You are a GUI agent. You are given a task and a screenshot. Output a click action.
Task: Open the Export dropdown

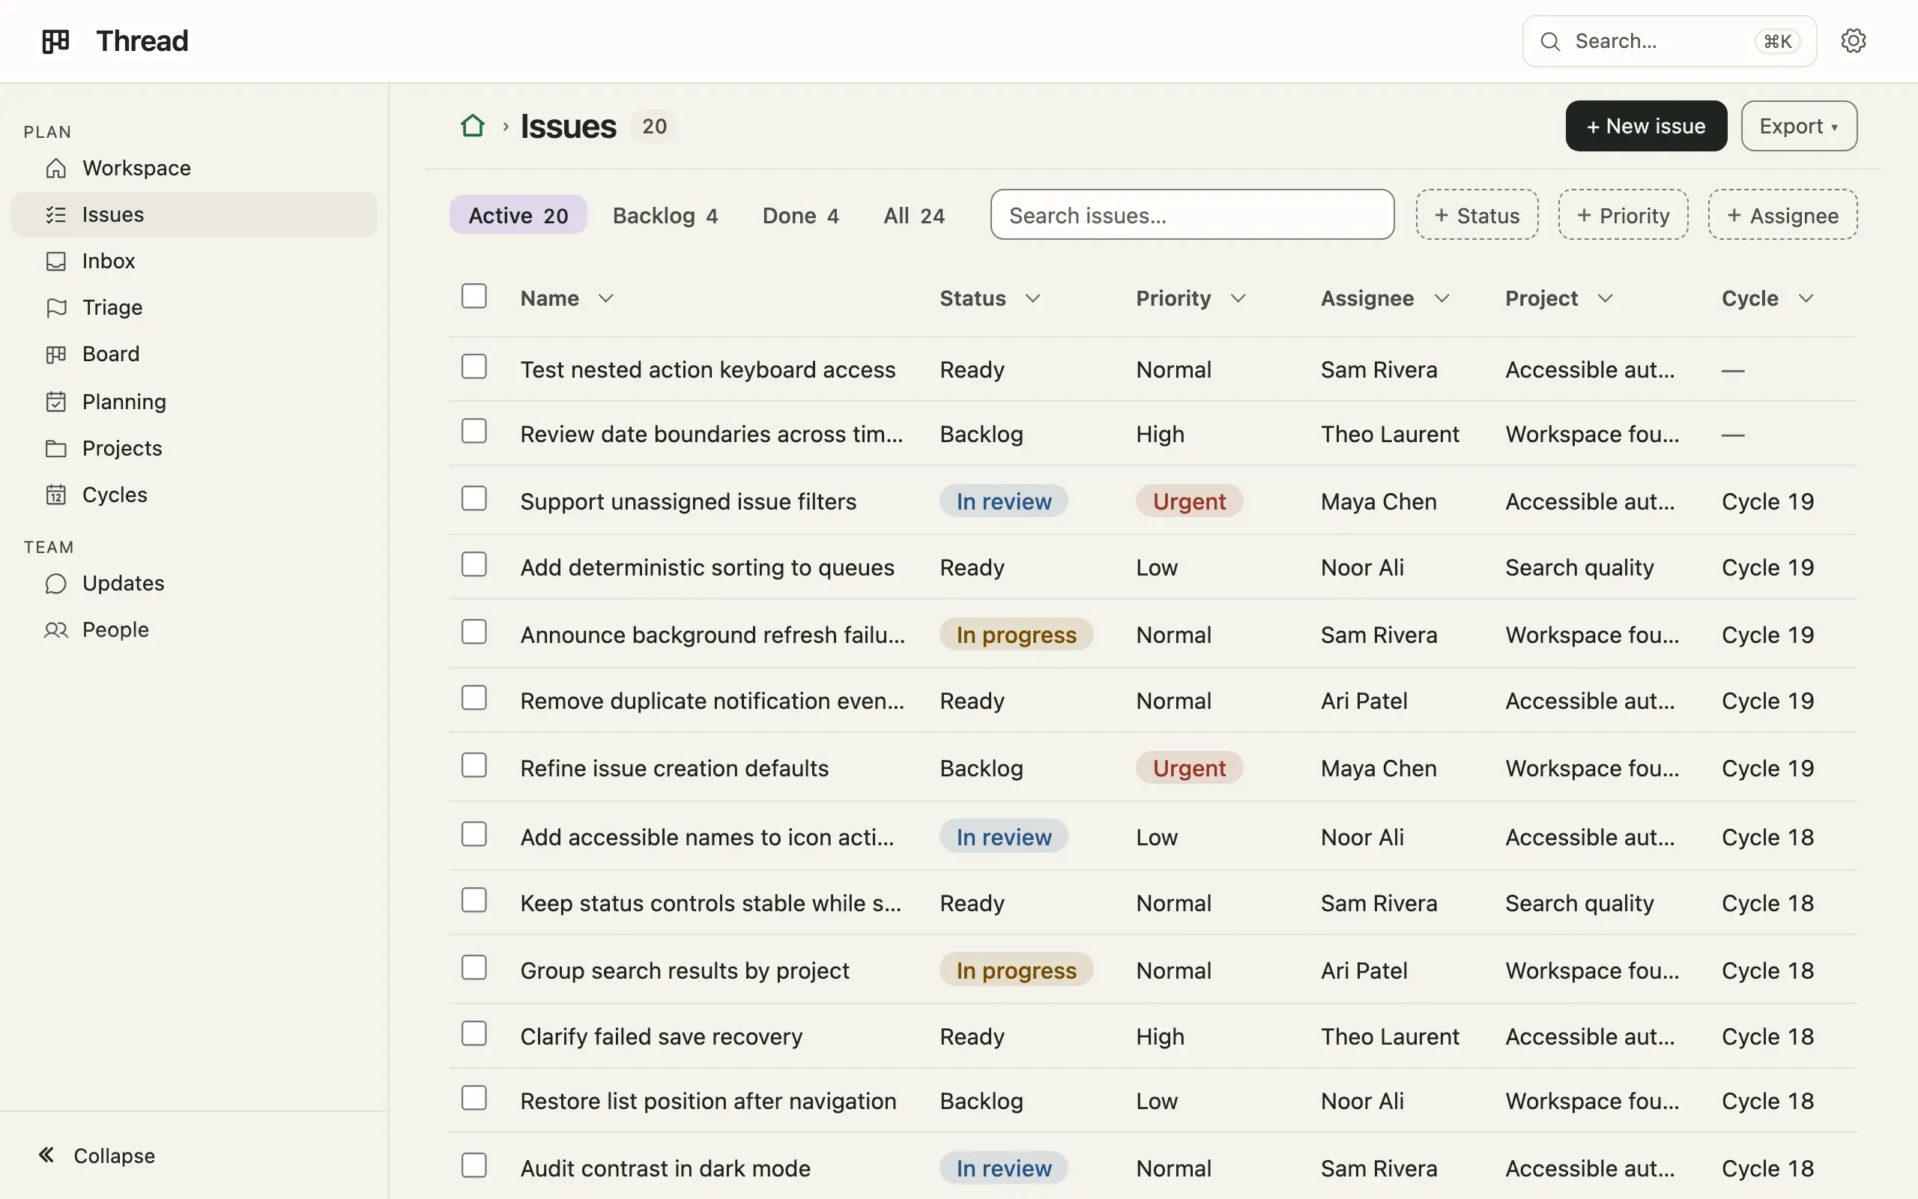(x=1798, y=126)
